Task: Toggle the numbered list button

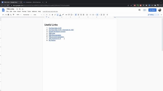Action: 97,15
